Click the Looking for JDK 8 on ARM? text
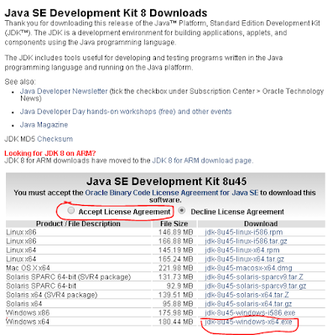Viewport: 327px width, 335px height. pos(50,153)
